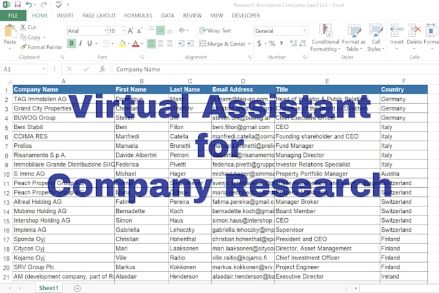Open Conditional Formatting menu
Screen dimensions: 439x293
point(325,38)
